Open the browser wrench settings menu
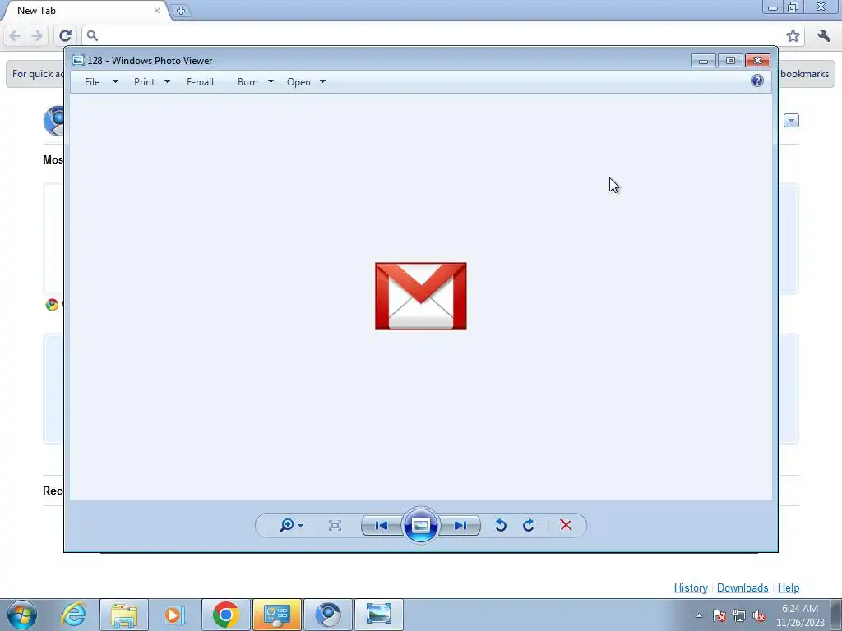 [824, 36]
